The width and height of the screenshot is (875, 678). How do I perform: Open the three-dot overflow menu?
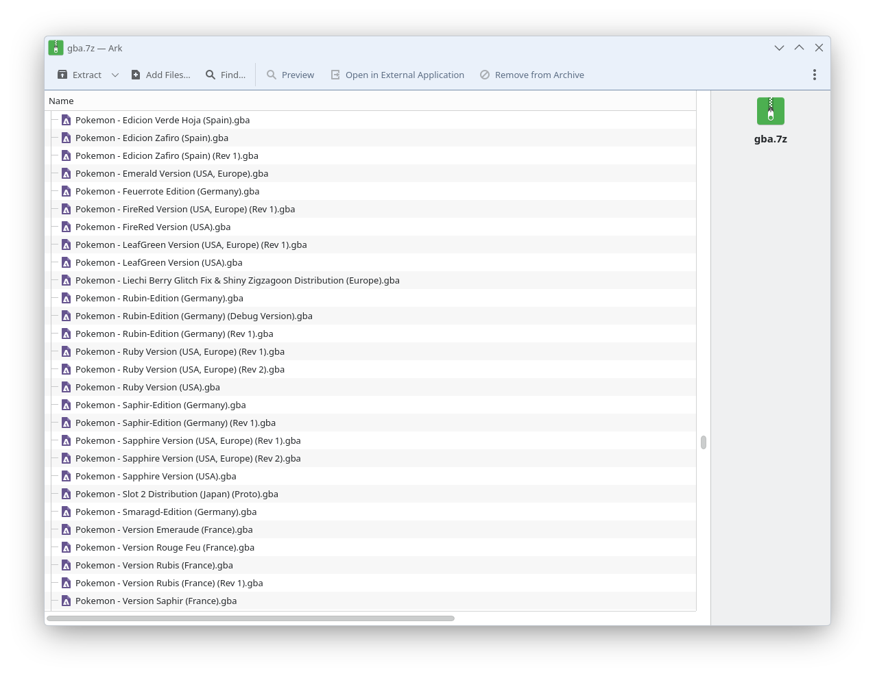[x=815, y=75]
